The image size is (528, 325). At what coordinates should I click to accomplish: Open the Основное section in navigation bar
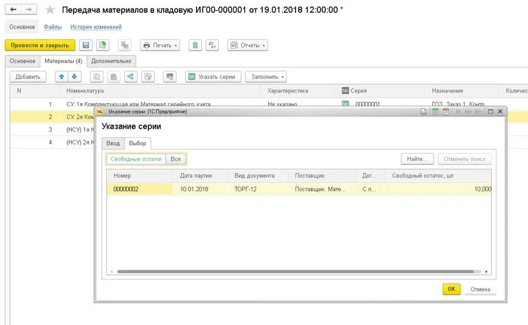(22, 27)
